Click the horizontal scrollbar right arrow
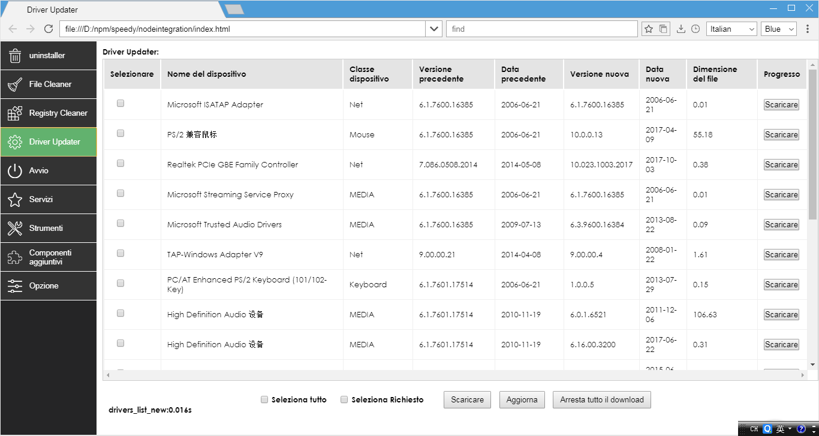 coord(803,375)
